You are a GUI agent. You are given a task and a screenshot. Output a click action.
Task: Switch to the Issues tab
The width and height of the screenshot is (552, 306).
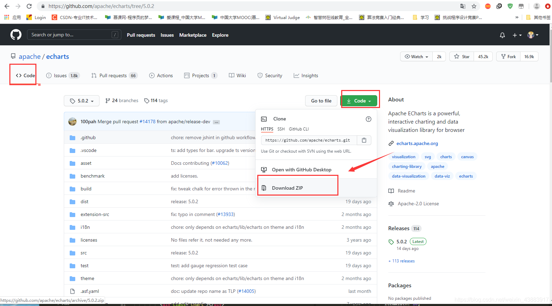[63, 75]
